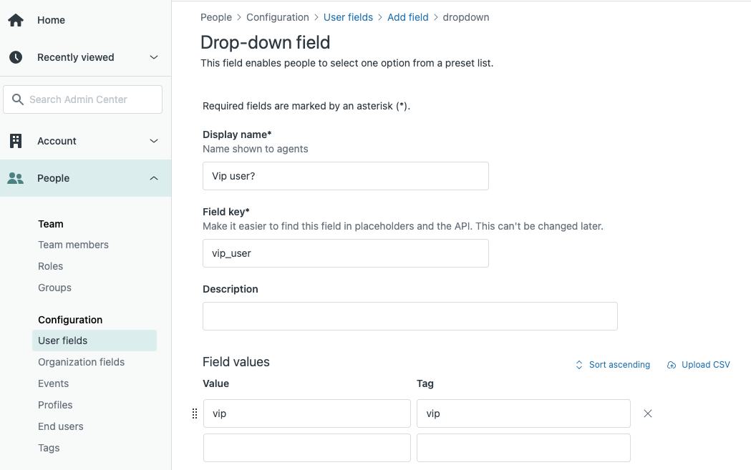Click the Account building icon
Viewport: 751px width, 470px height.
16,141
